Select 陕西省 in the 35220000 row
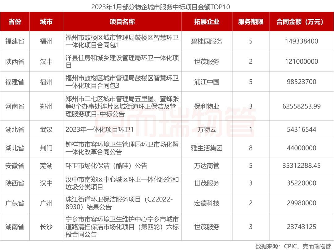Image resolution: width=334 pixels, height=252 pixels. click(x=15, y=183)
